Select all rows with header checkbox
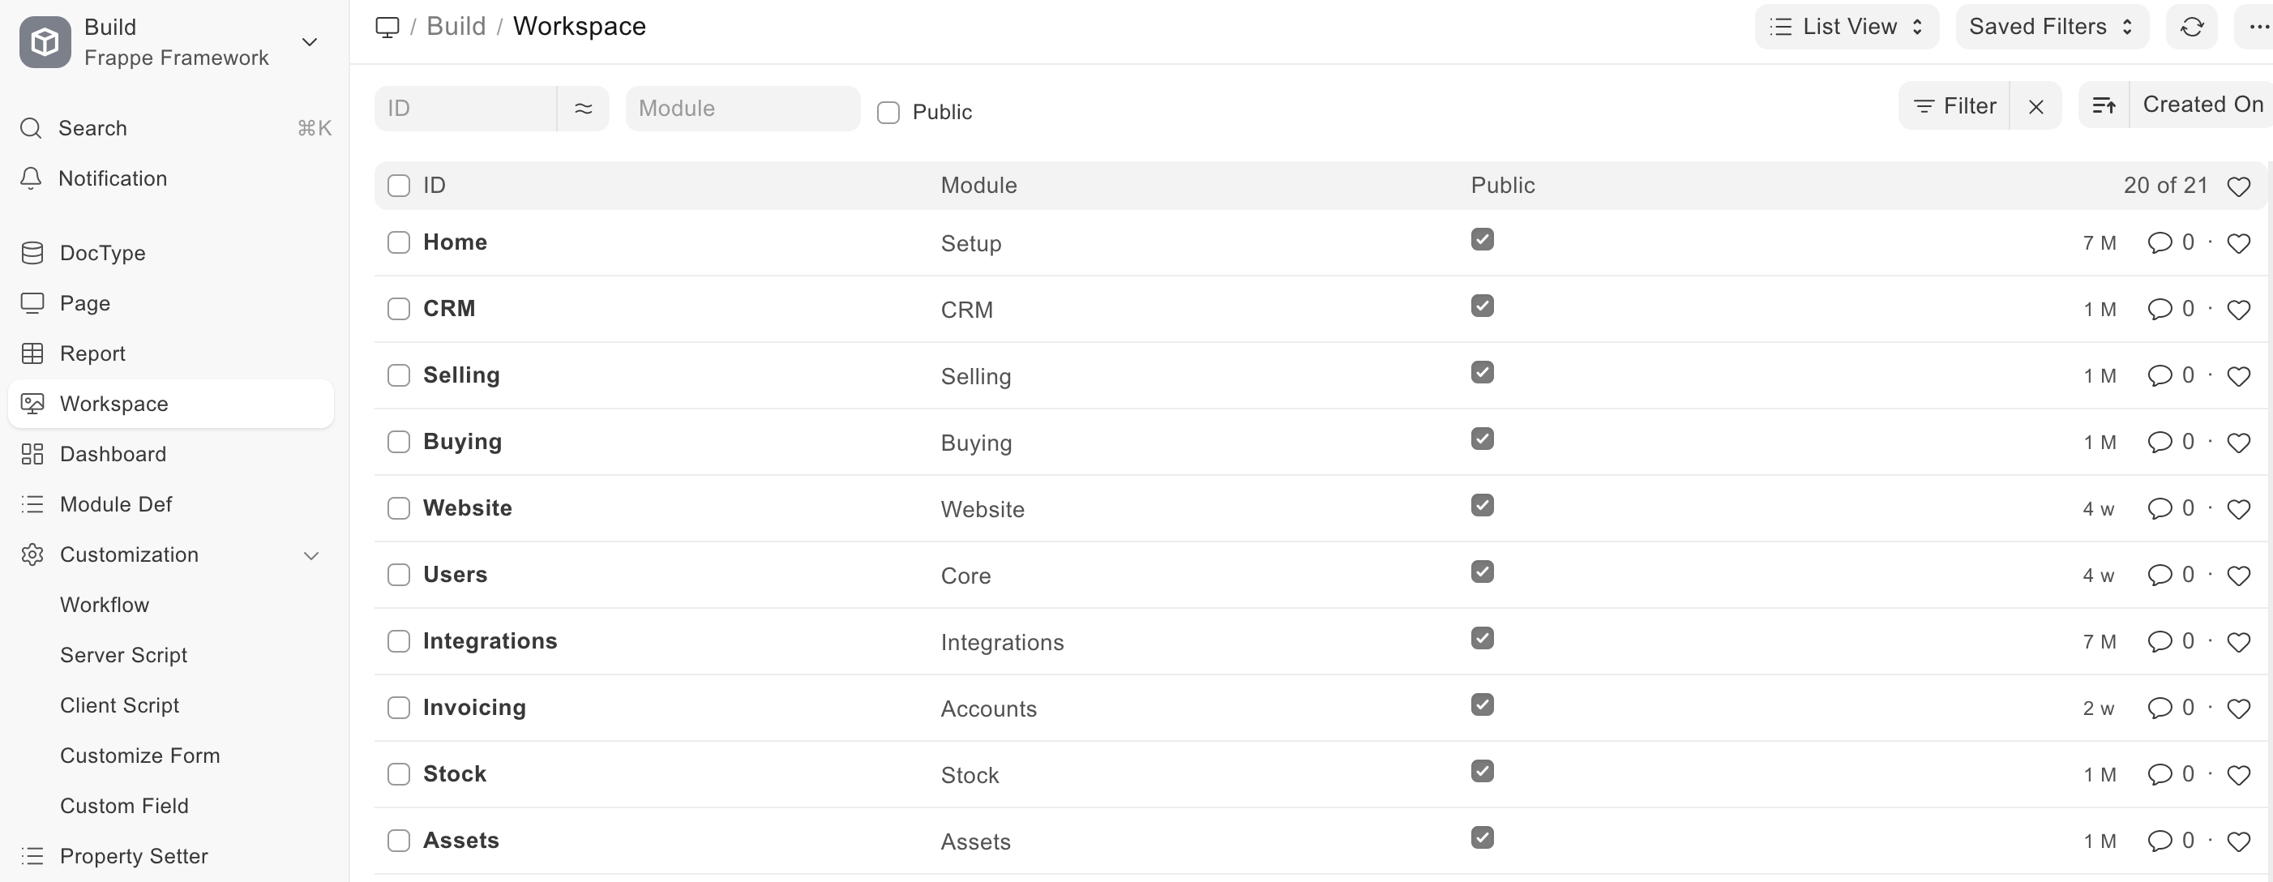 399,186
